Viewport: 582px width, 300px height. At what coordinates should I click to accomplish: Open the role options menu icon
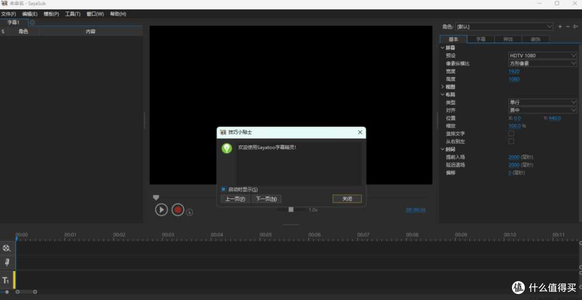coord(576,27)
